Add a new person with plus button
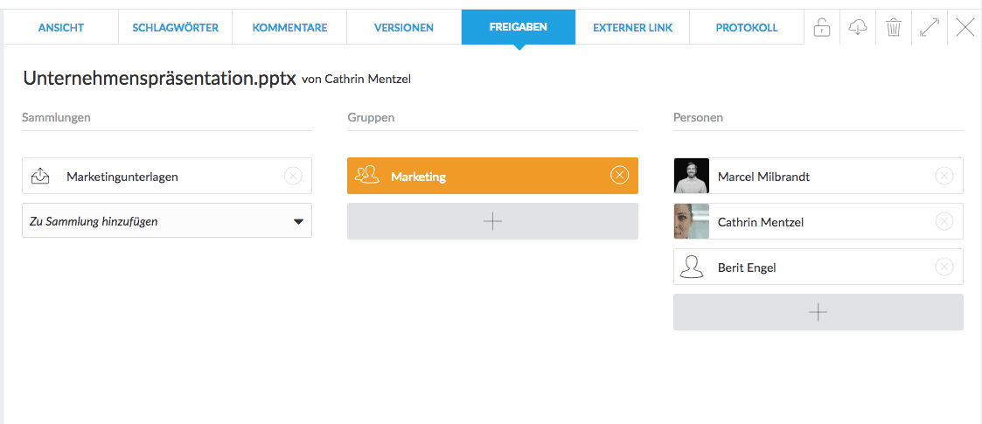 pyautogui.click(x=818, y=312)
